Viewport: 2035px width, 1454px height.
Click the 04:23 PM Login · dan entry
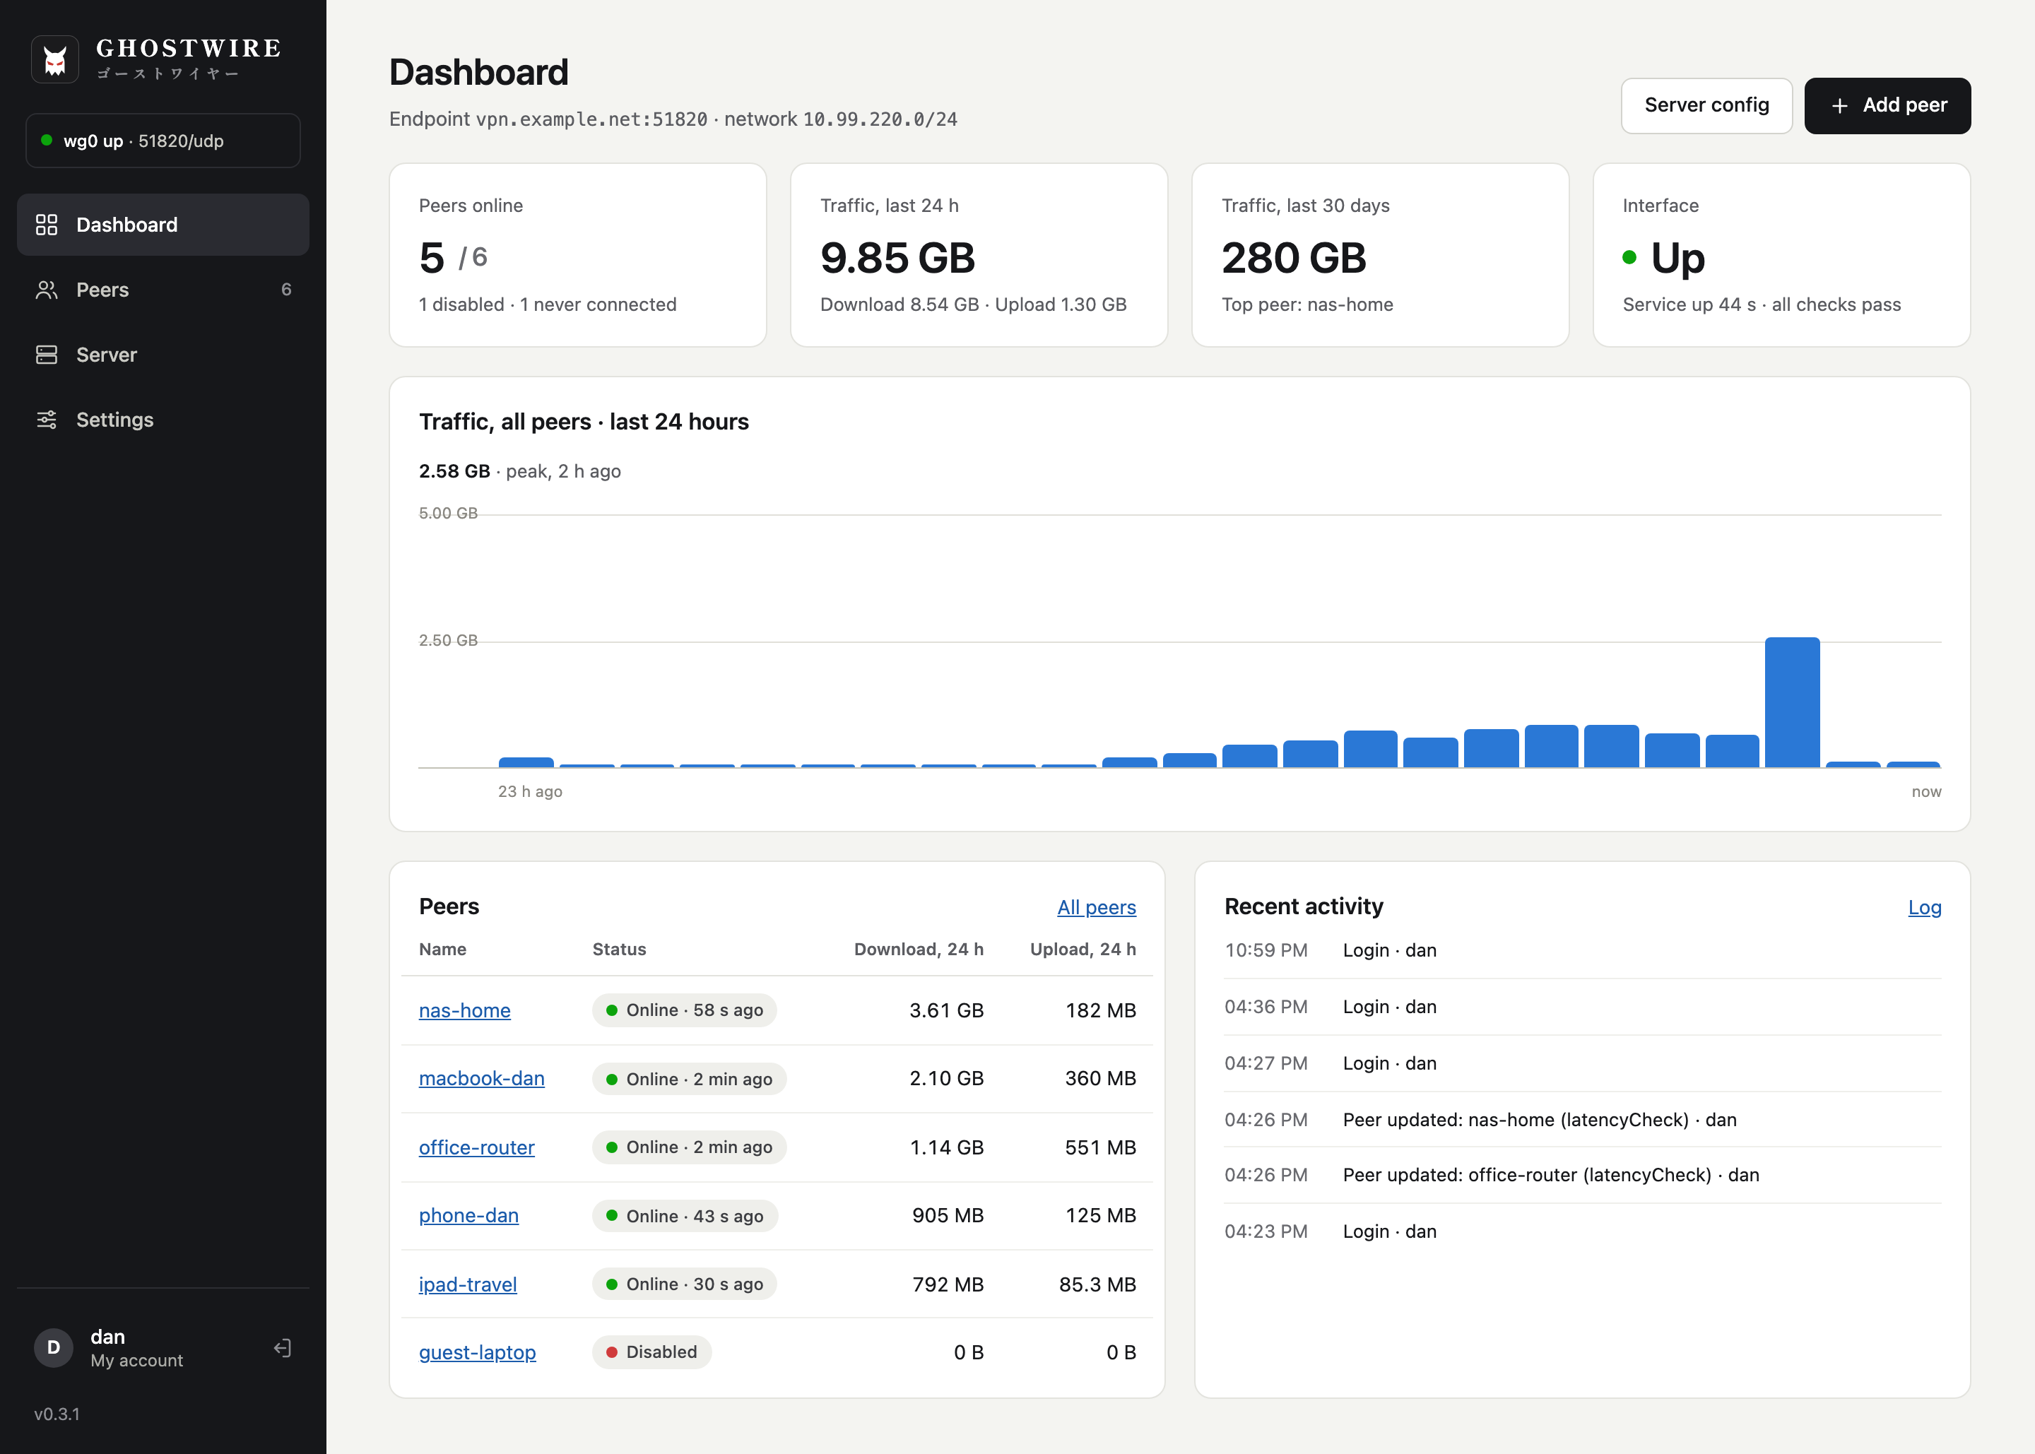click(x=1582, y=1231)
